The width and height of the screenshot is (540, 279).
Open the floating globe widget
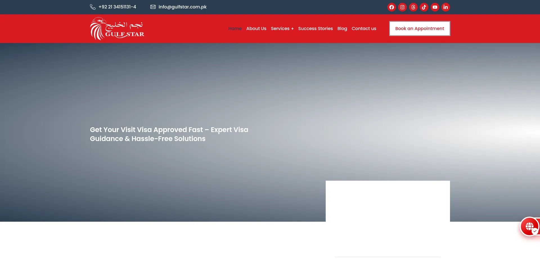[530, 226]
